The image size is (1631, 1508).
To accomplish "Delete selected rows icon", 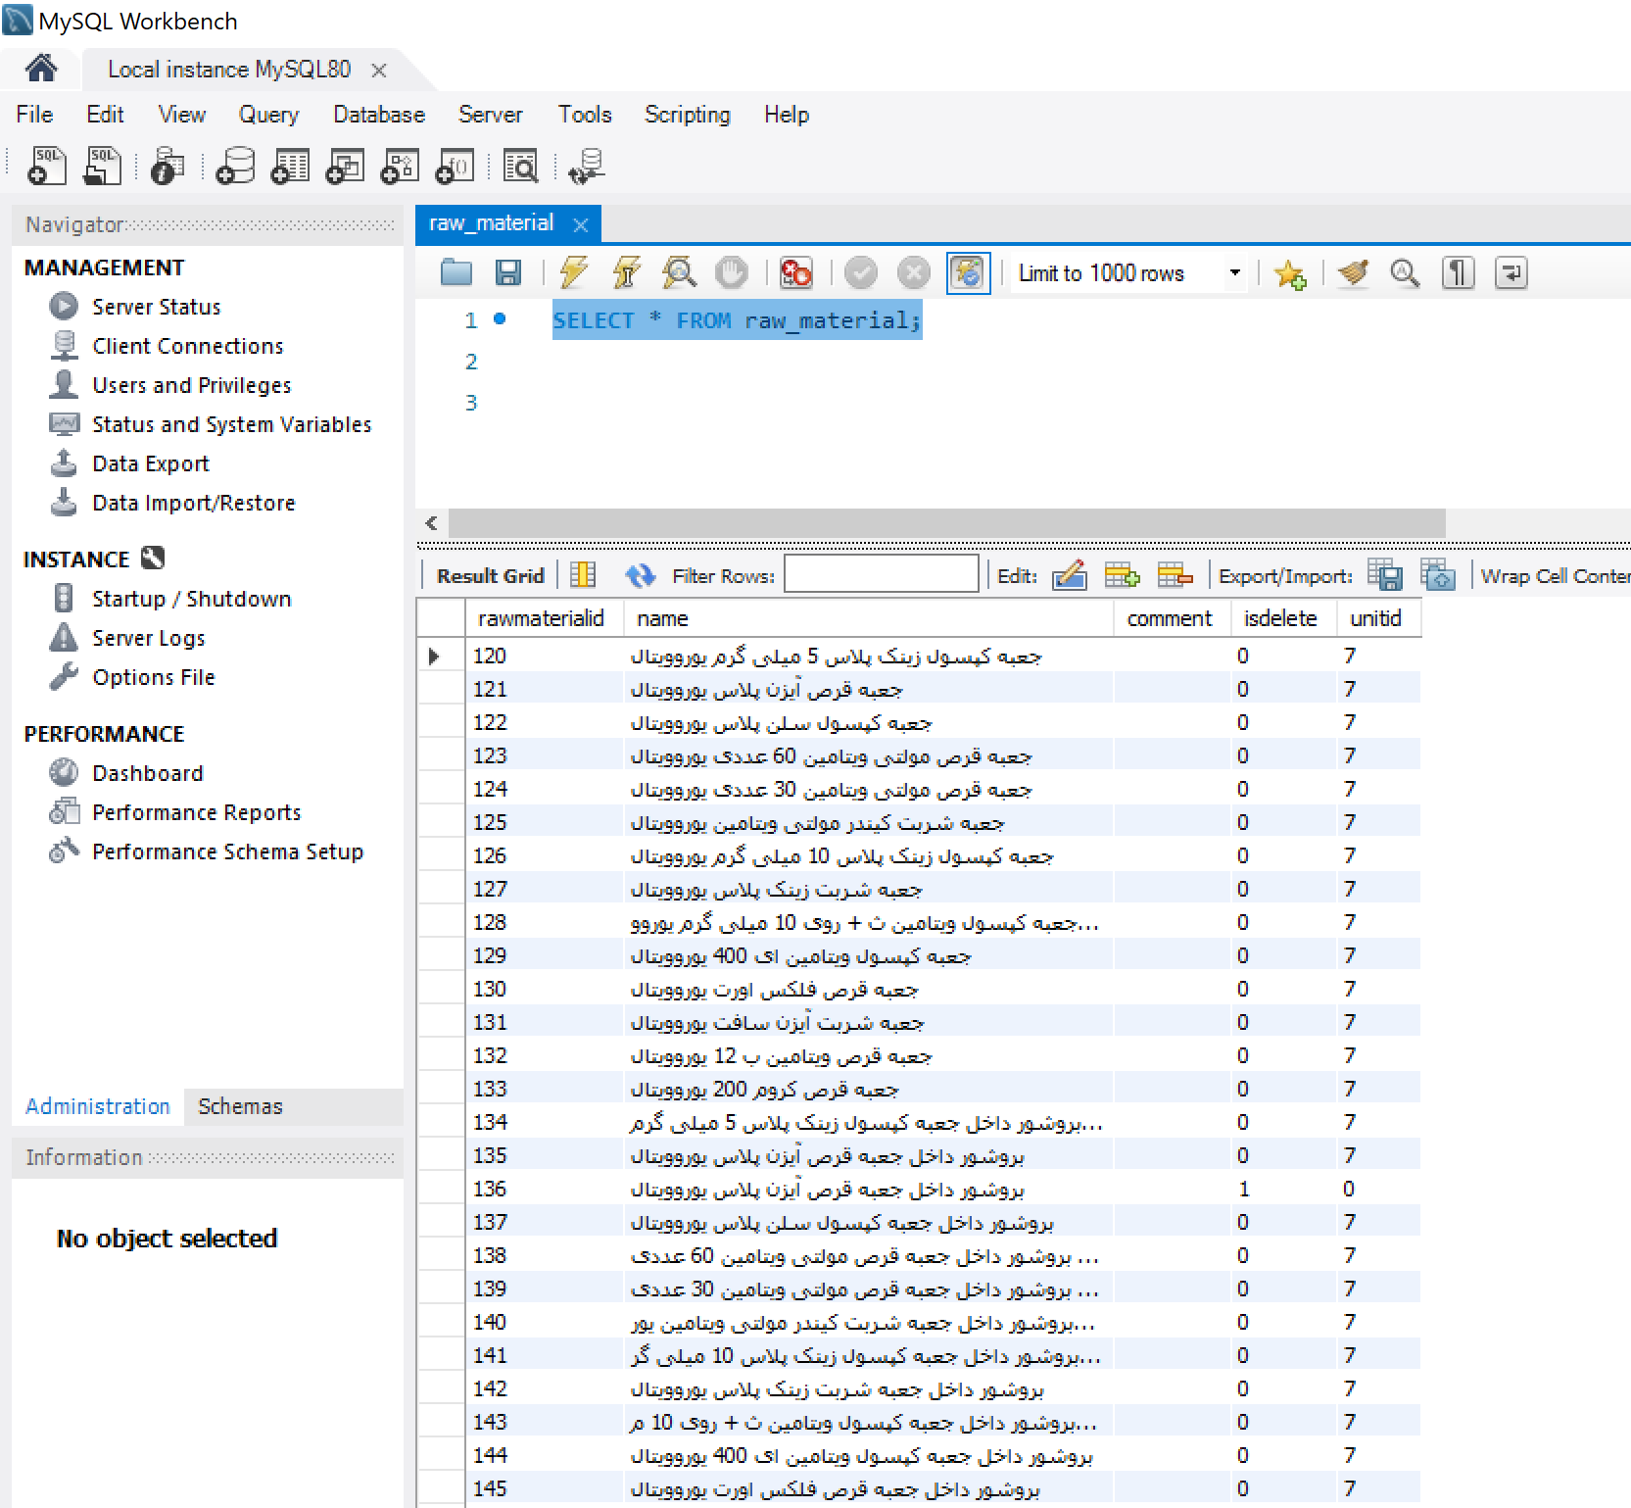I will [x=1175, y=575].
